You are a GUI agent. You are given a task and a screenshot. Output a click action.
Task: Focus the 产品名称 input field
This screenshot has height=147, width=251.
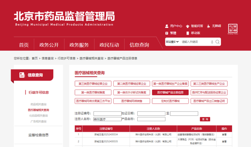coord(151,119)
